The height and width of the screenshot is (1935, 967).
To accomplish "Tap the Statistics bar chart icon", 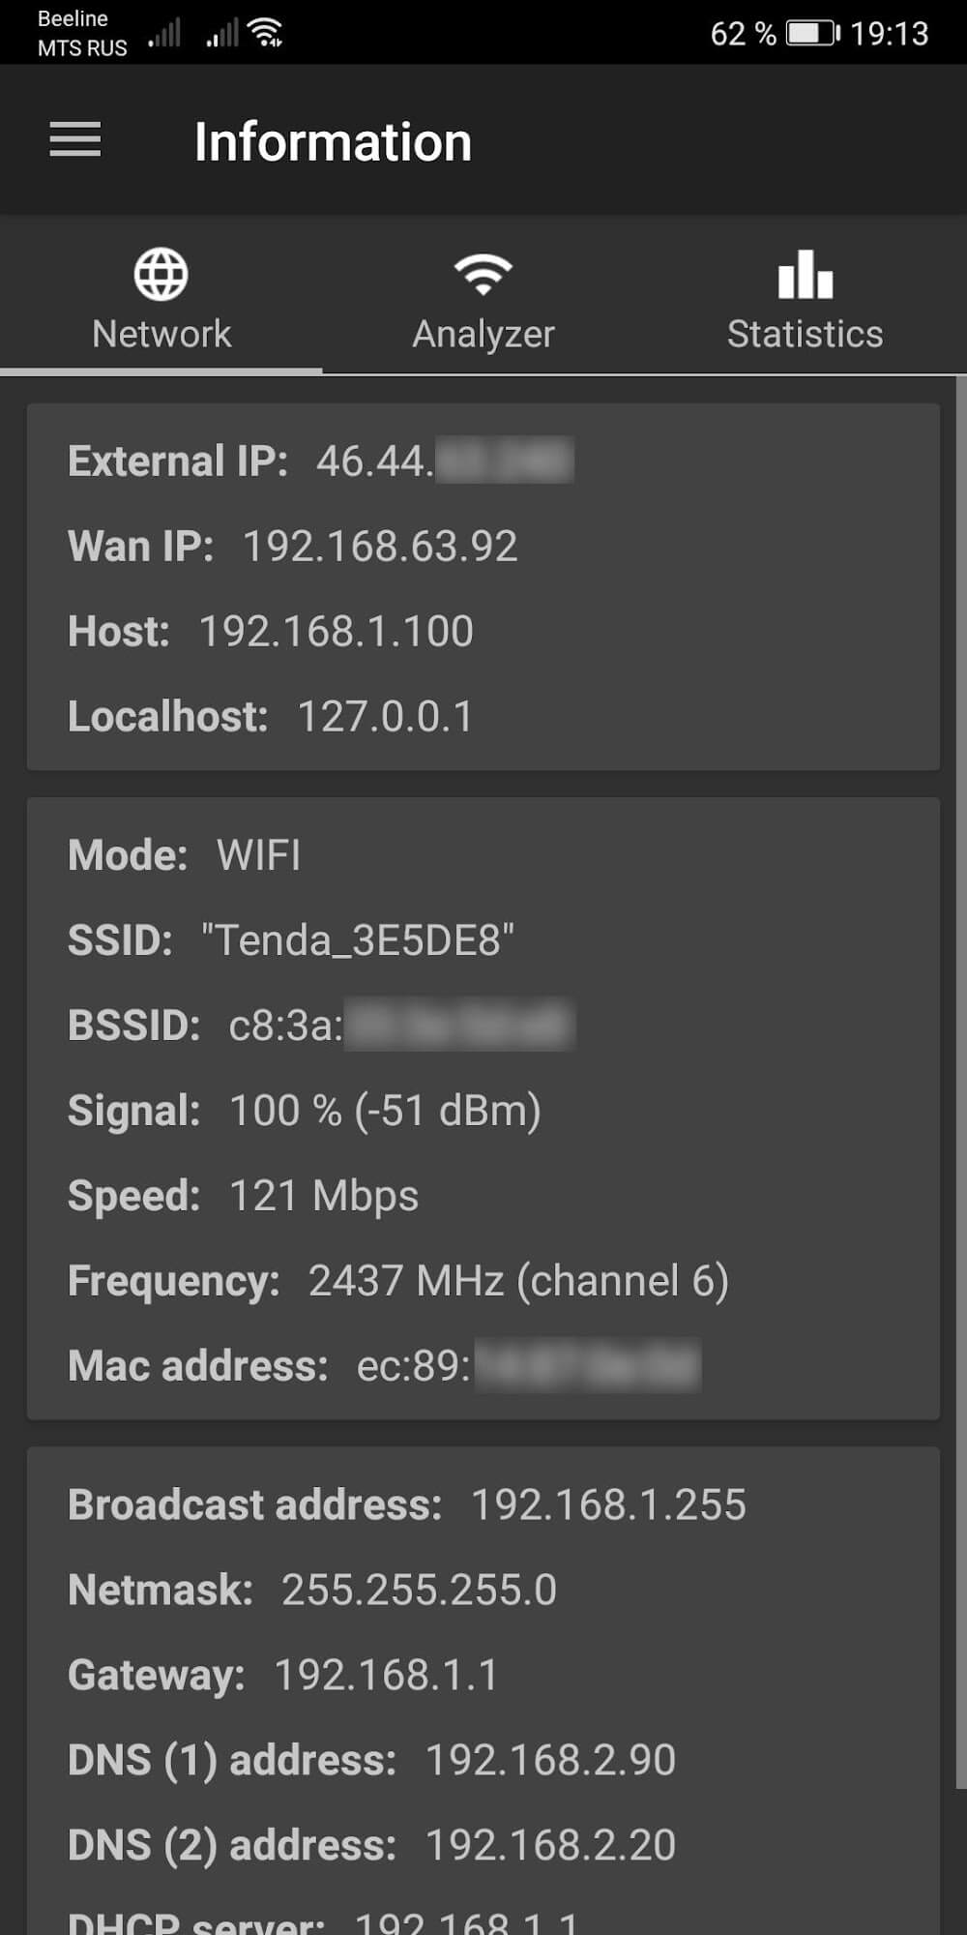I will 805,275.
